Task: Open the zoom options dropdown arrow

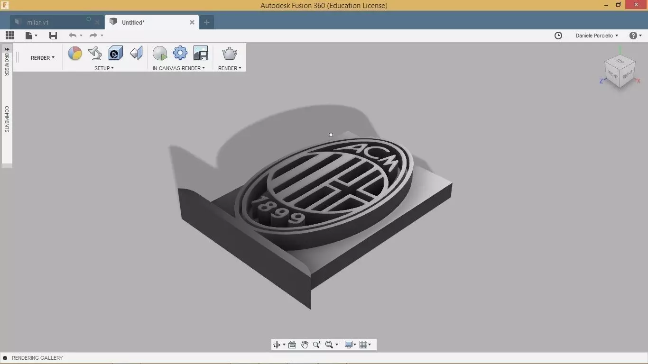Action: tap(337, 345)
